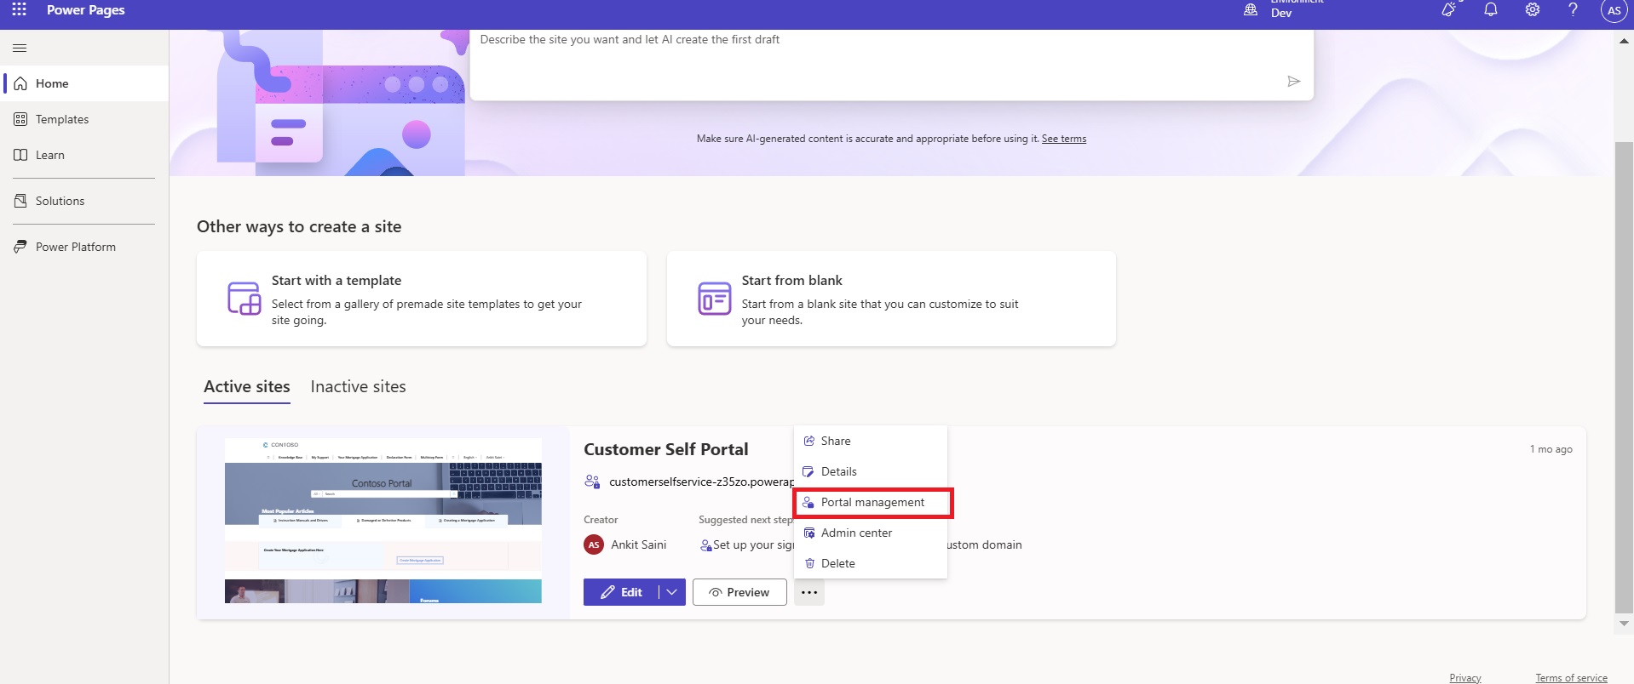Select Portal management from context menu
Screen dimensions: 1634x684
pyautogui.click(x=872, y=502)
